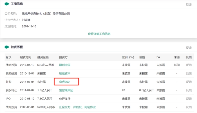Click 反馈 in the 2008-08-01 financing row
The width and height of the screenshot is (197, 113).
pos(189,107)
